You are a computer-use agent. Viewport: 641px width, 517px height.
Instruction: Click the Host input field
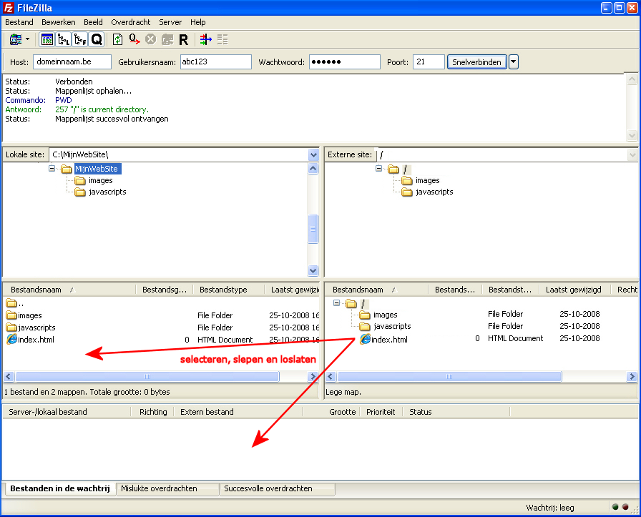click(x=72, y=61)
